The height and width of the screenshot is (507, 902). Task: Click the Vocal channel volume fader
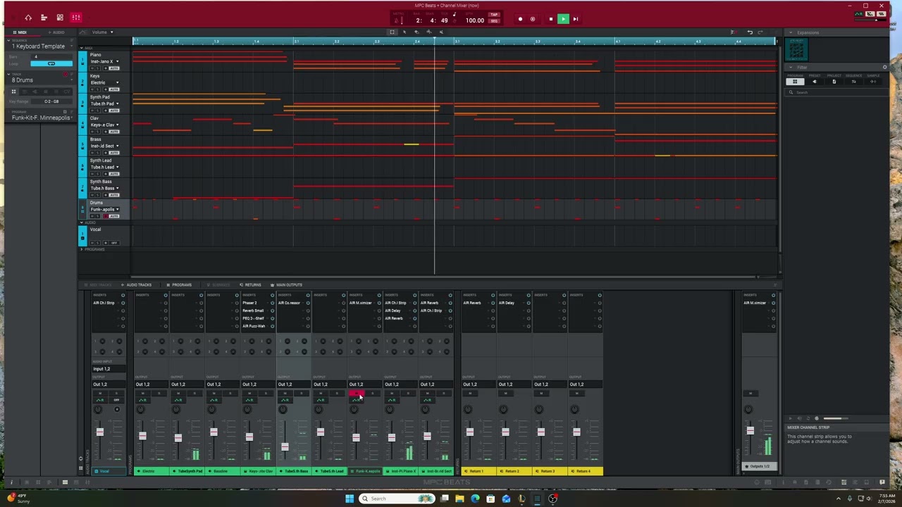[x=100, y=432]
